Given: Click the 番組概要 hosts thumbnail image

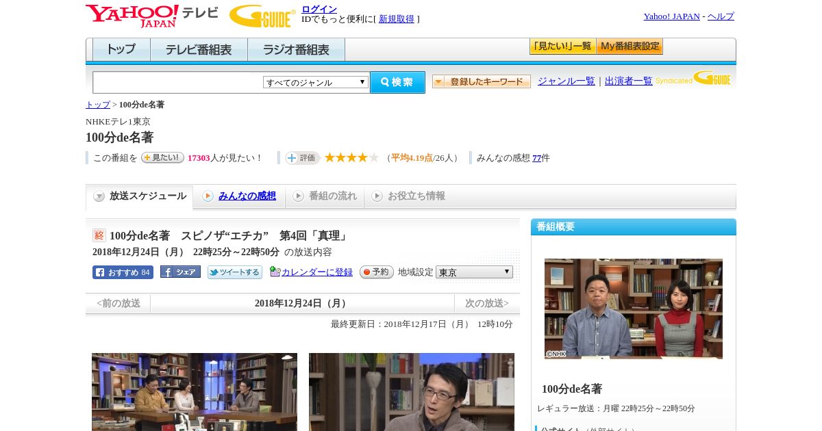Looking at the screenshot, I should pyautogui.click(x=634, y=309).
